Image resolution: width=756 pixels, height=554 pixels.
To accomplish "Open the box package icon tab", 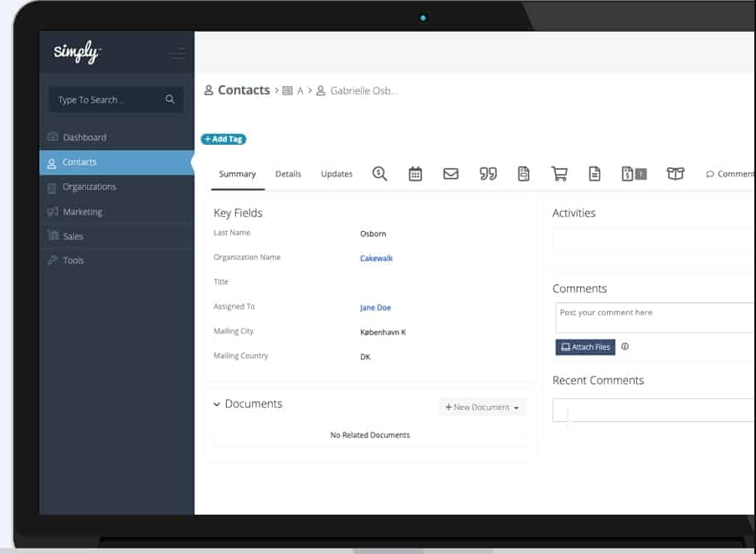I will point(675,174).
